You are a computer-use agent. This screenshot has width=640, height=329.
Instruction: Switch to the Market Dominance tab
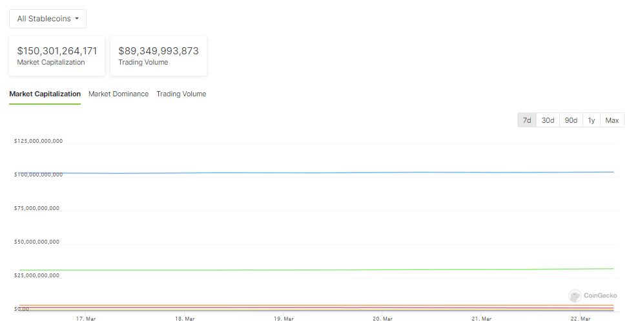point(118,94)
